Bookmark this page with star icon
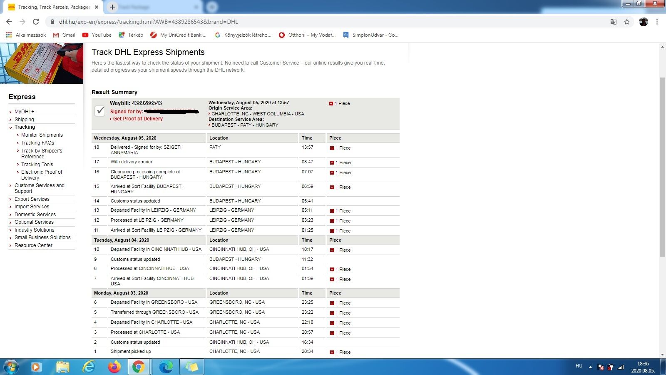The height and width of the screenshot is (375, 666). (x=627, y=22)
